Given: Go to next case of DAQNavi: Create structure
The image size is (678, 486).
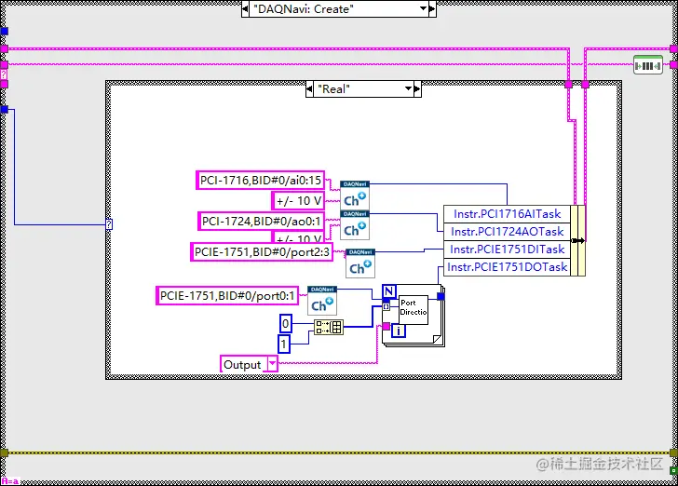Looking at the screenshot, I should [x=432, y=8].
